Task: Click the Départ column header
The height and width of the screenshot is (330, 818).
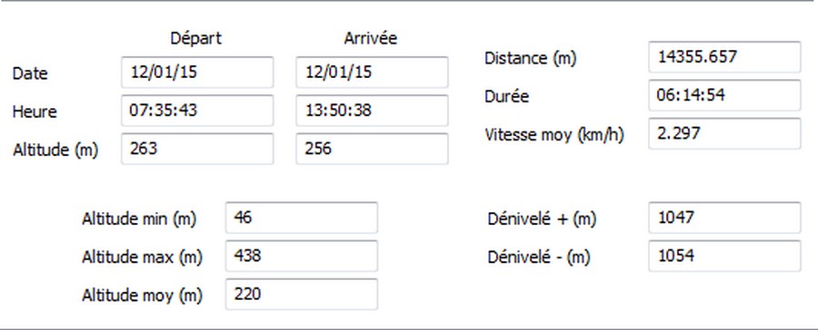Action: tap(196, 38)
